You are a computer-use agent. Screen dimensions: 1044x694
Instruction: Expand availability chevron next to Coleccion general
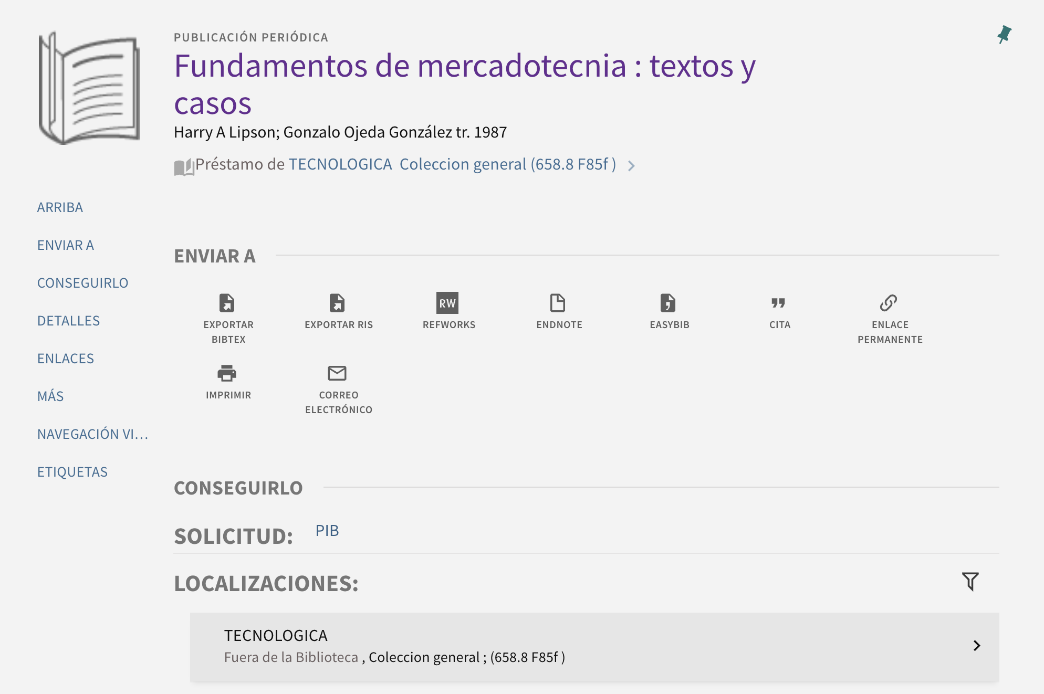[632, 166]
